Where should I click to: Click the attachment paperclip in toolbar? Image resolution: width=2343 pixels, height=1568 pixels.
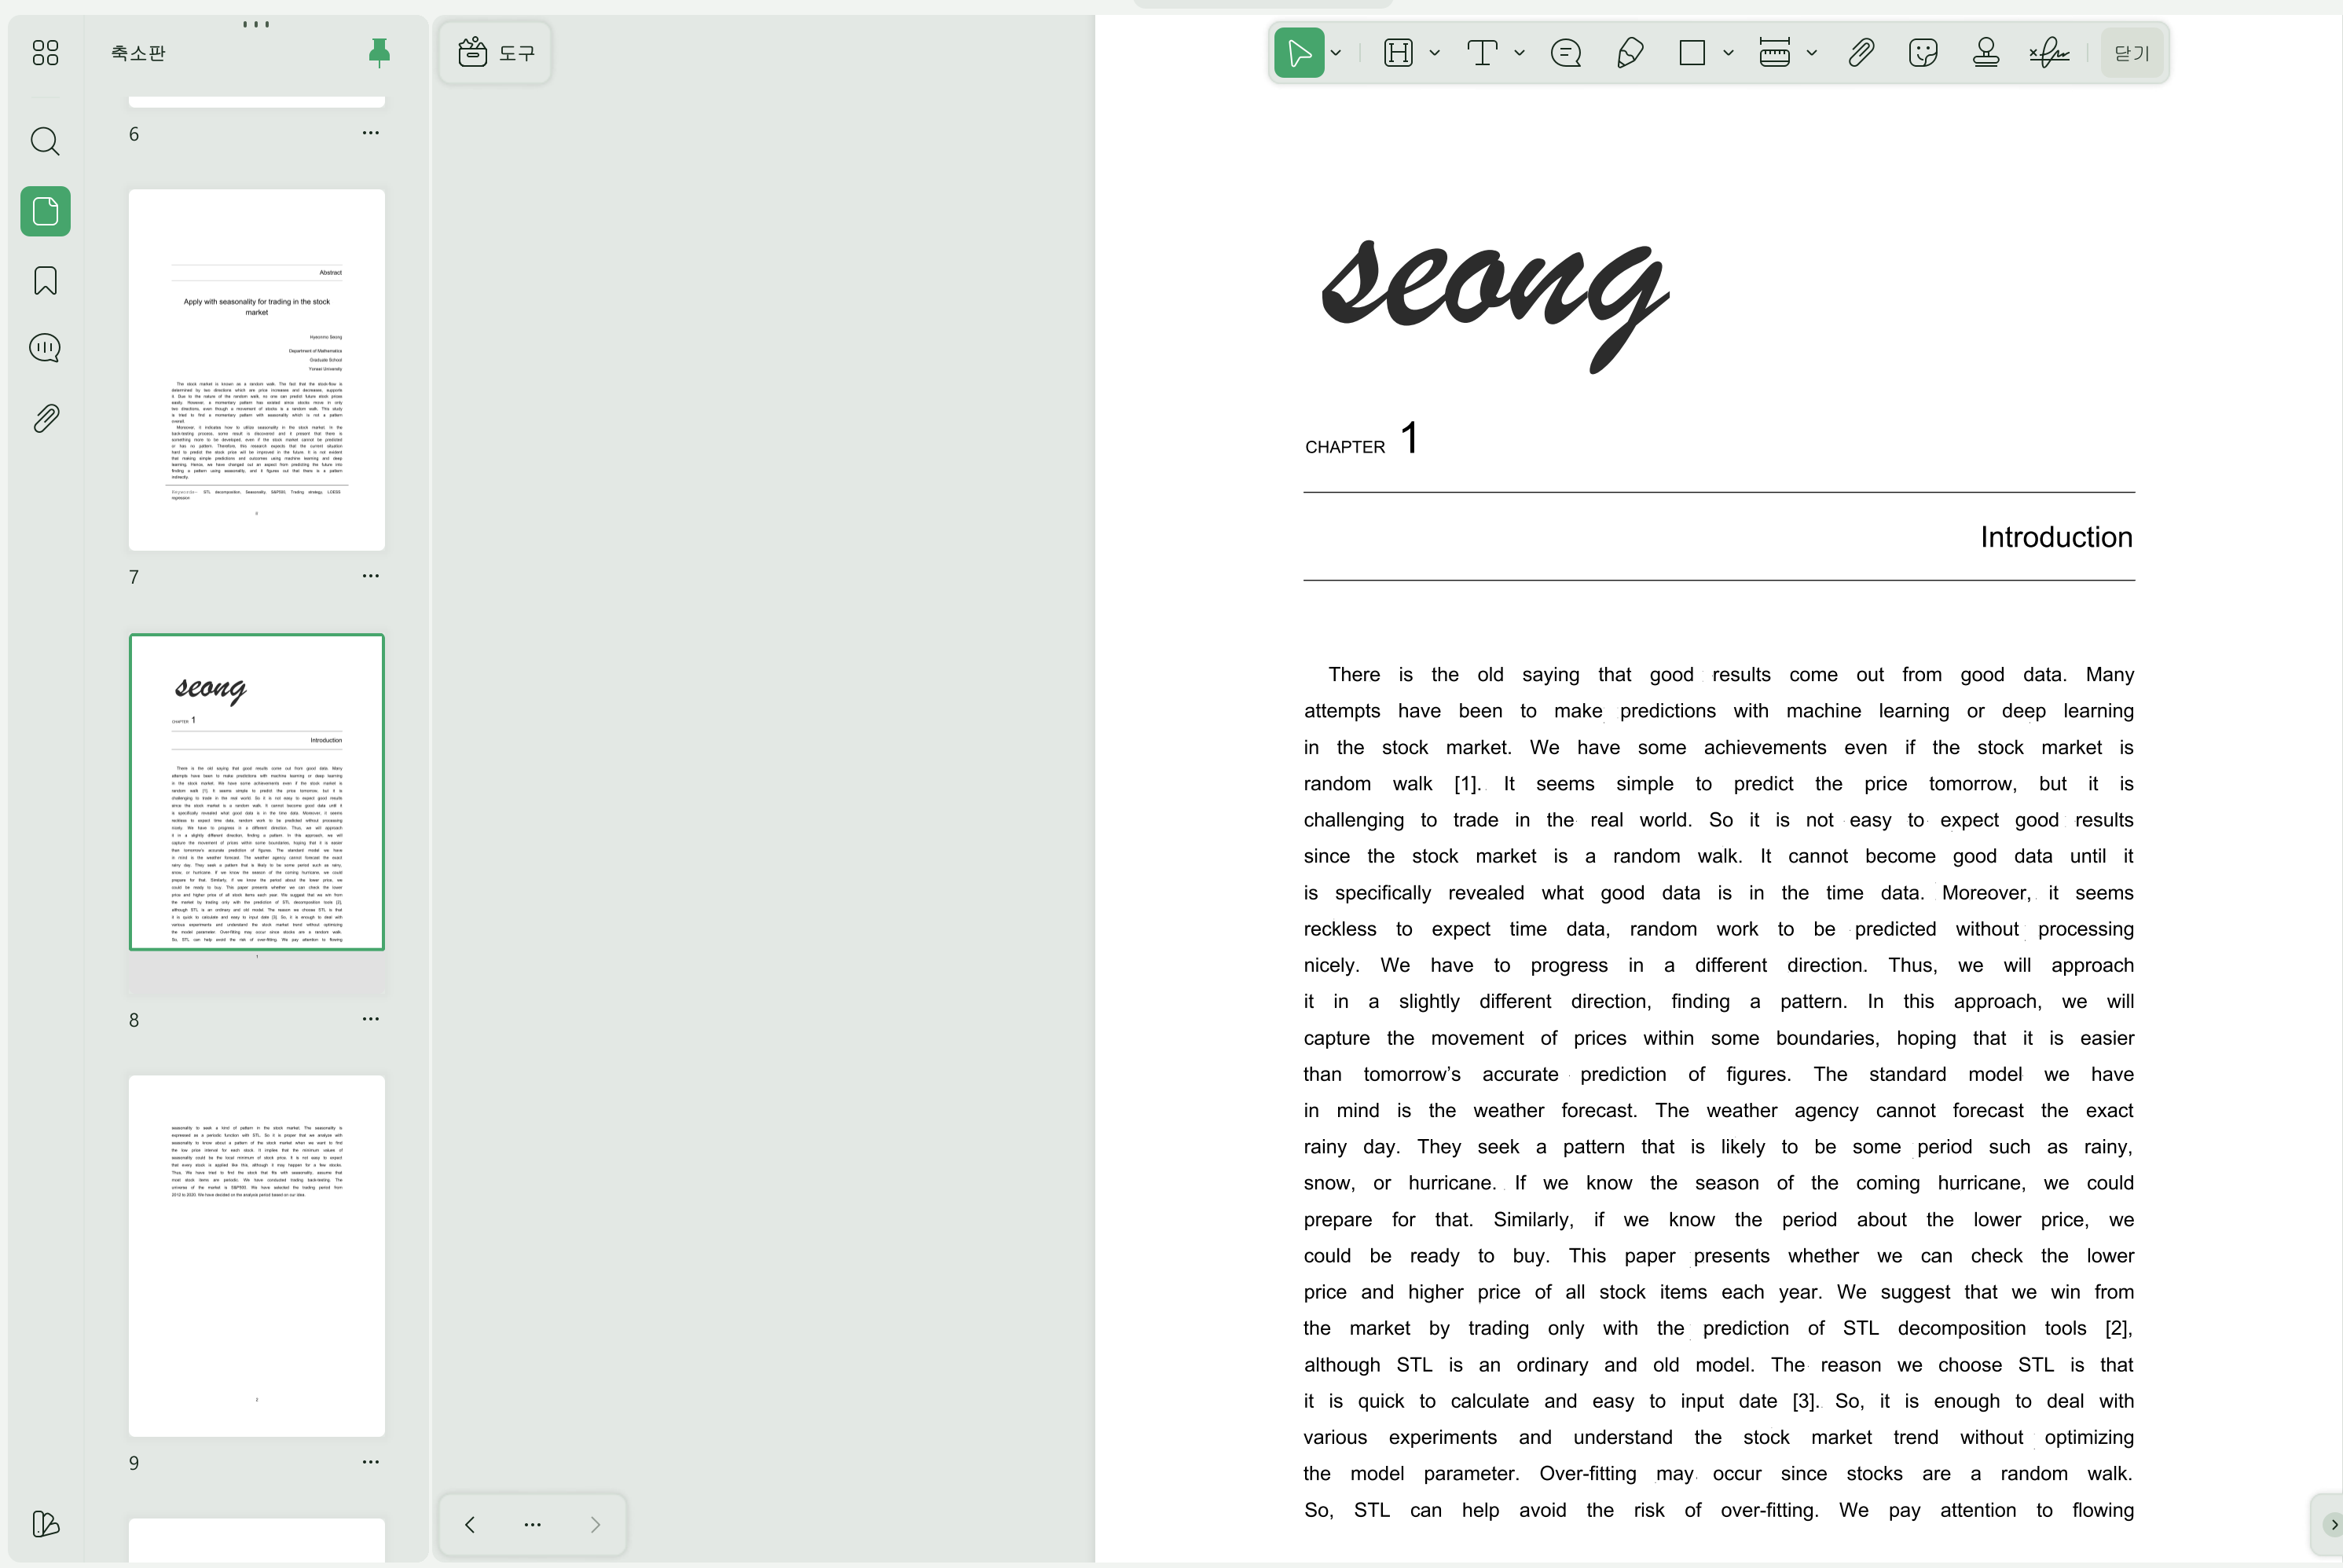[1860, 52]
